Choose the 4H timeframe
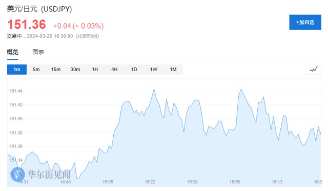This screenshot has height=191, width=328. point(114,69)
